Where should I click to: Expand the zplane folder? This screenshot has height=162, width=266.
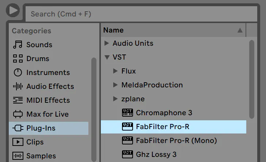pos(115,99)
